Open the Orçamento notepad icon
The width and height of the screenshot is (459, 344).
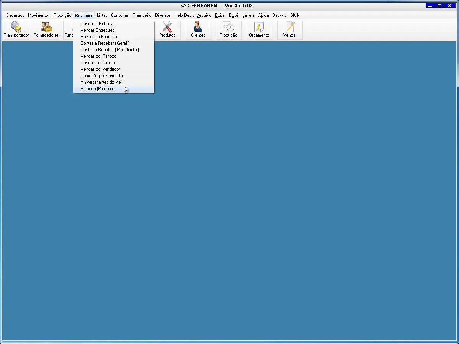259,30
